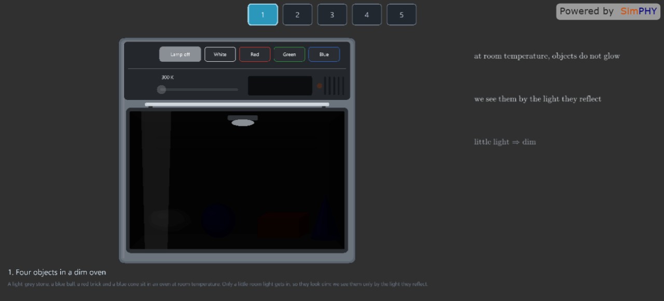Choose the White lamp color

click(x=220, y=54)
